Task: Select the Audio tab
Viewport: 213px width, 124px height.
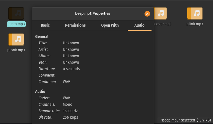Action: (x=139, y=25)
